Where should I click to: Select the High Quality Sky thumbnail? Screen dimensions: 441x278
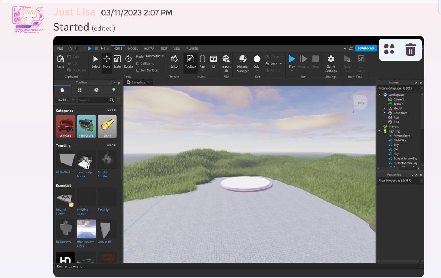tap(86, 229)
